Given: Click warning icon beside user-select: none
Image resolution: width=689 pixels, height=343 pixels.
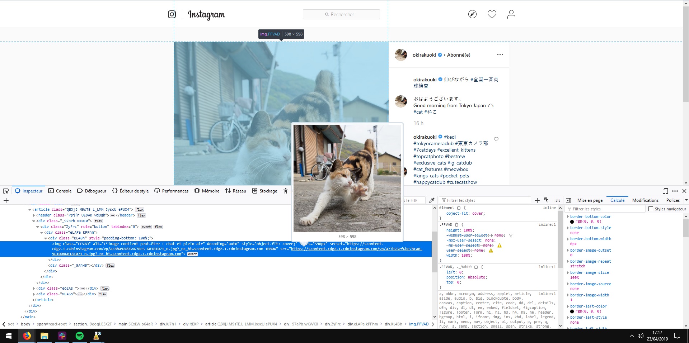Looking at the screenshot, I should coord(491,251).
